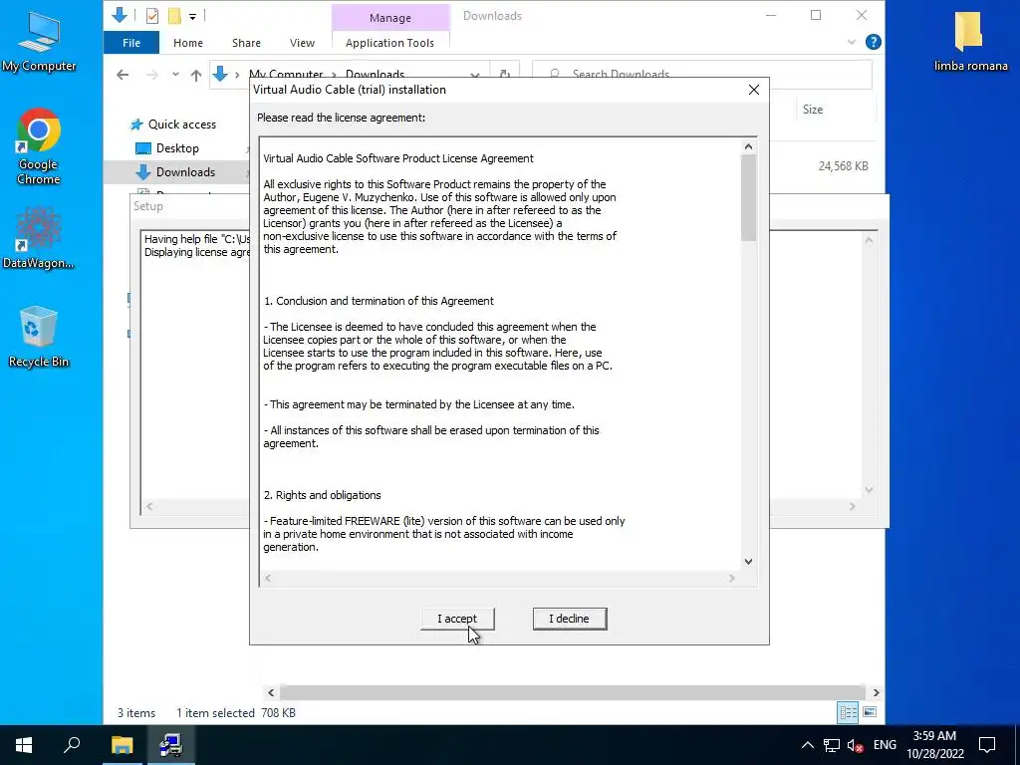This screenshot has width=1020, height=765.
Task: Click the installer taskbar icon
Action: (171, 745)
